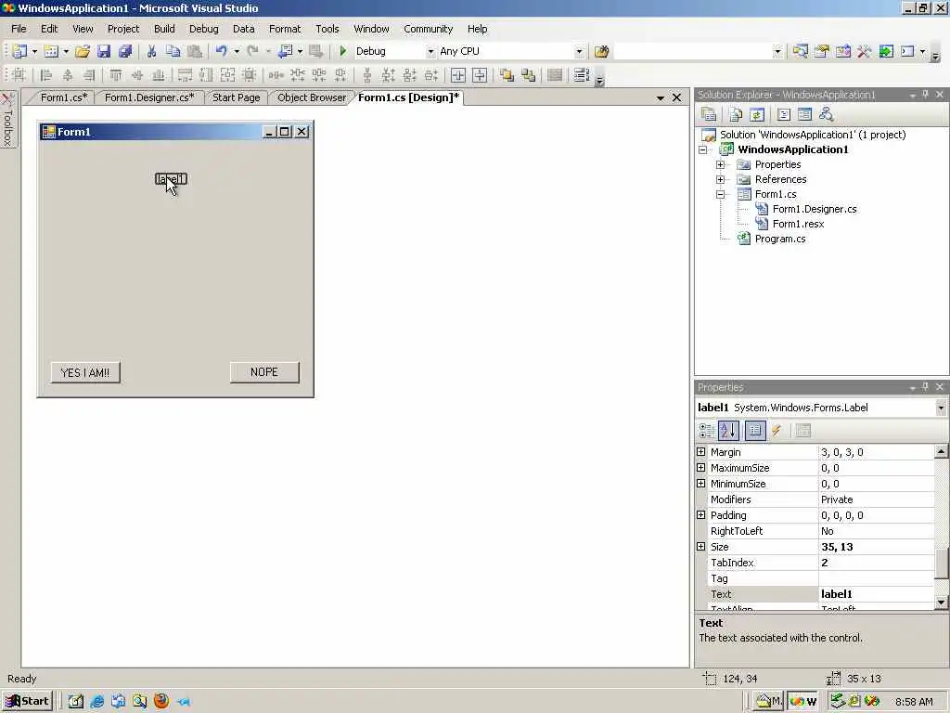Viewport: 950px width, 713px height.
Task: Open the Object Browser toolbar icon
Action: [x=842, y=52]
